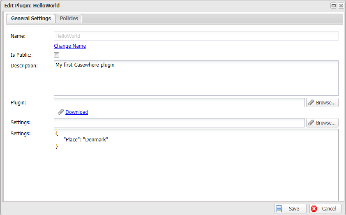Viewport: 346px width, 215px height.
Task: Click the Plugin file path field
Action: click(179, 102)
